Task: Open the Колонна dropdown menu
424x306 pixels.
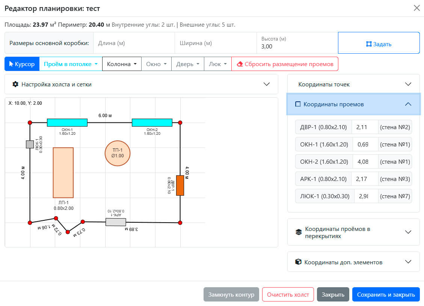Action: pyautogui.click(x=122, y=64)
